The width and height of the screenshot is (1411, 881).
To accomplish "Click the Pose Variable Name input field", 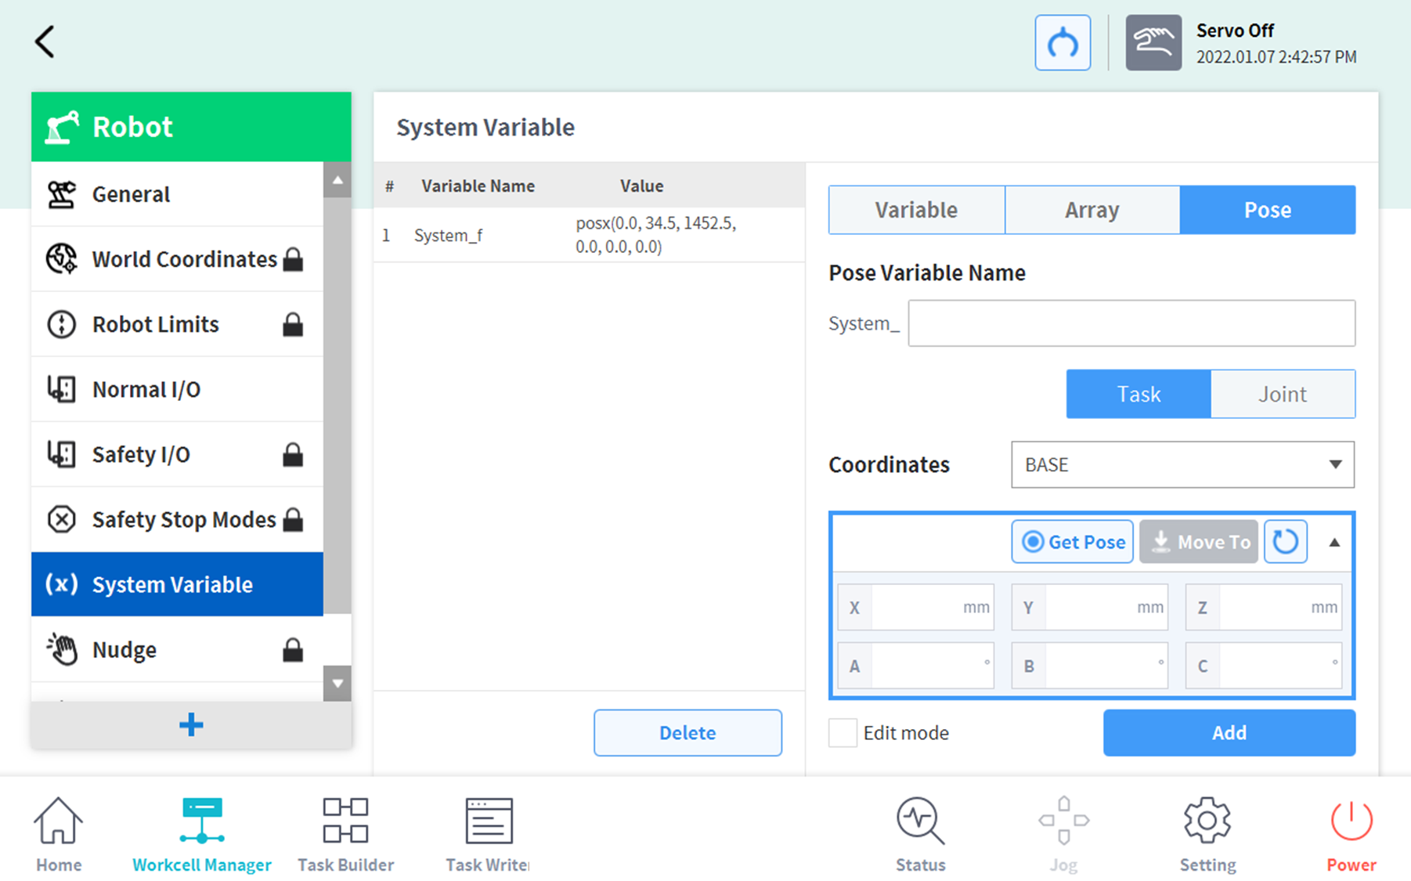I will click(x=1131, y=323).
